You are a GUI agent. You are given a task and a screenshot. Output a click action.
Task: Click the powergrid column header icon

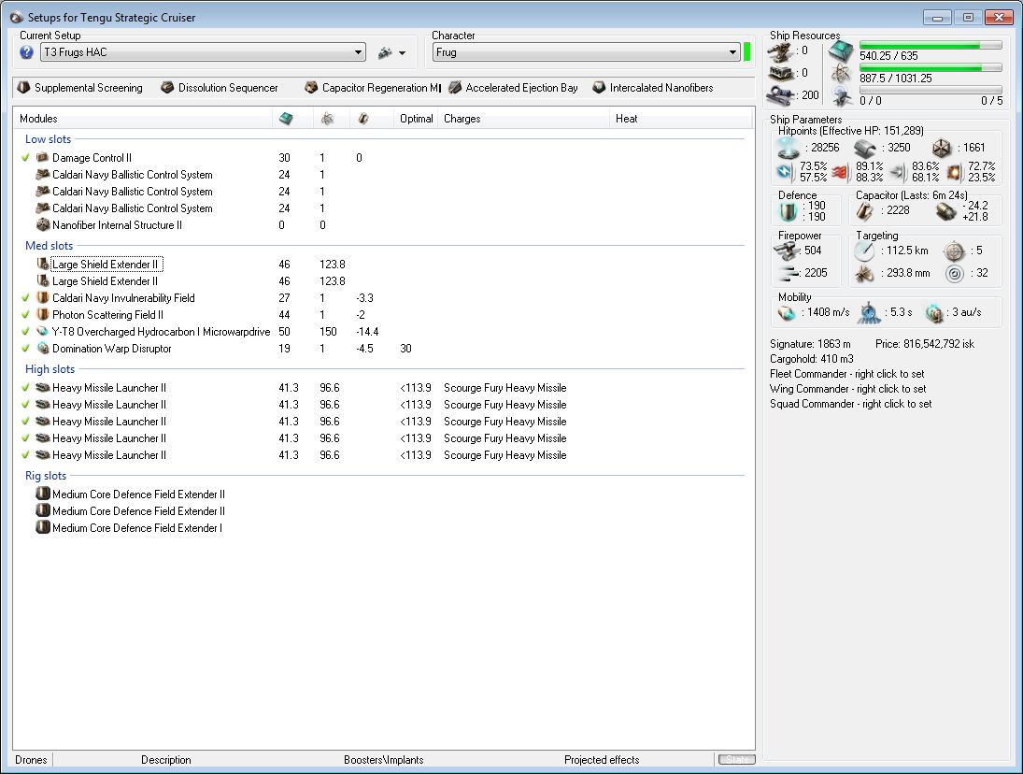click(x=328, y=119)
